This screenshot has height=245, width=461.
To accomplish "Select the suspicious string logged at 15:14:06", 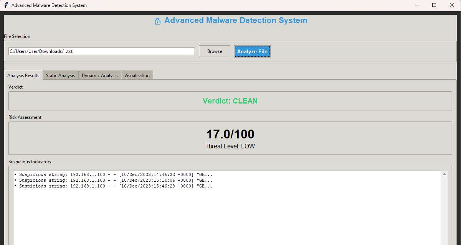I will coord(113,181).
